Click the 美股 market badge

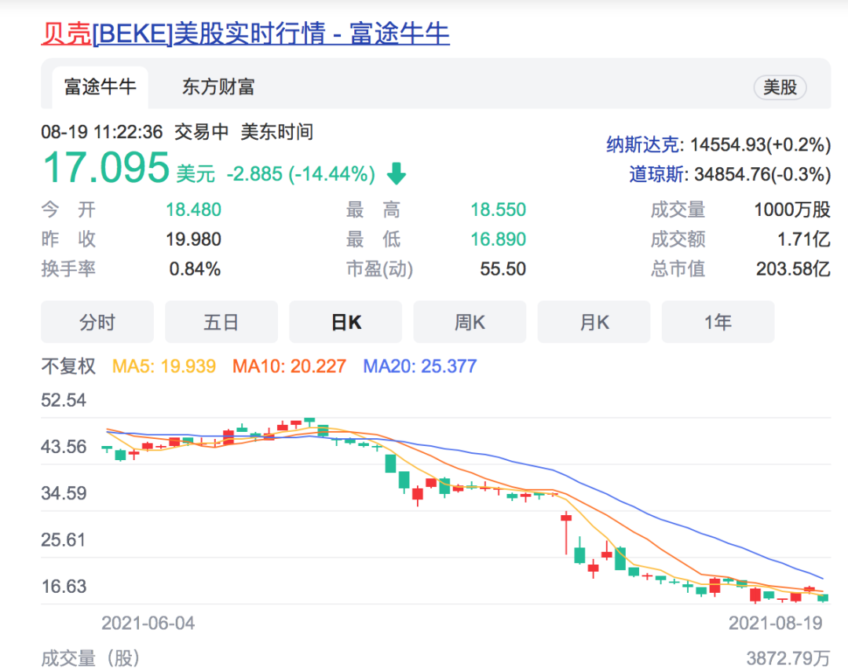click(779, 87)
